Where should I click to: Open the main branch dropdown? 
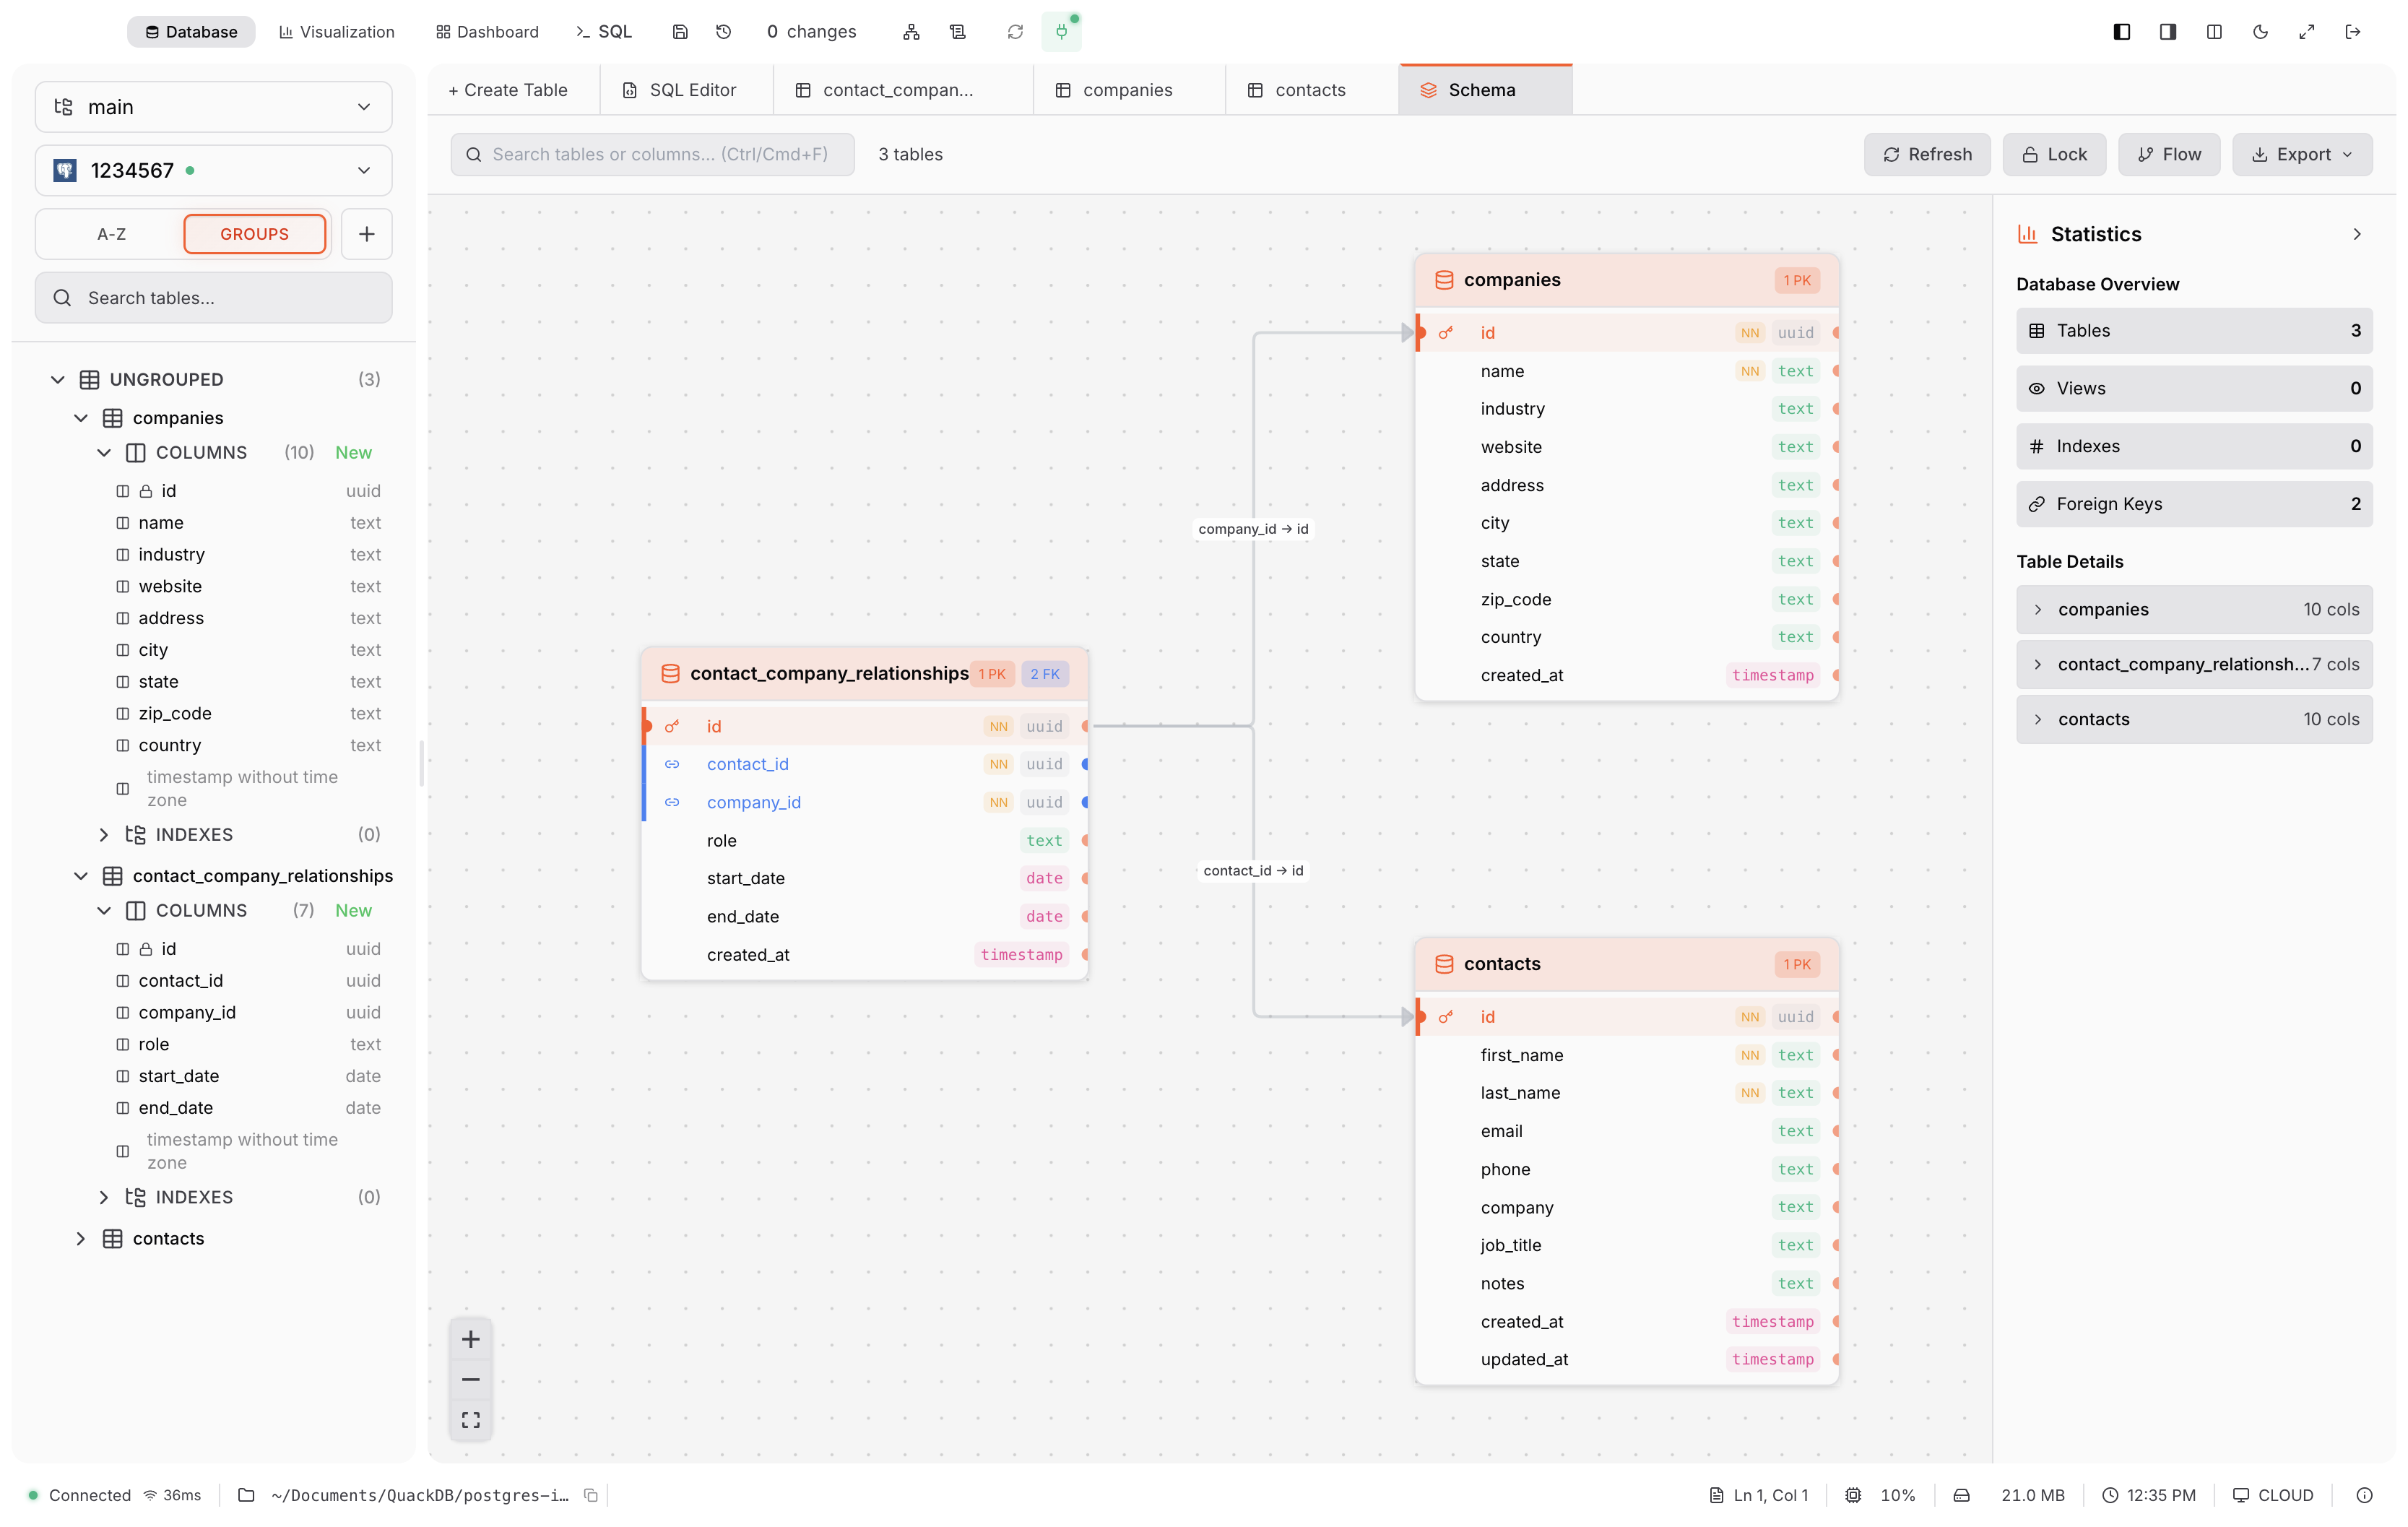coord(213,107)
